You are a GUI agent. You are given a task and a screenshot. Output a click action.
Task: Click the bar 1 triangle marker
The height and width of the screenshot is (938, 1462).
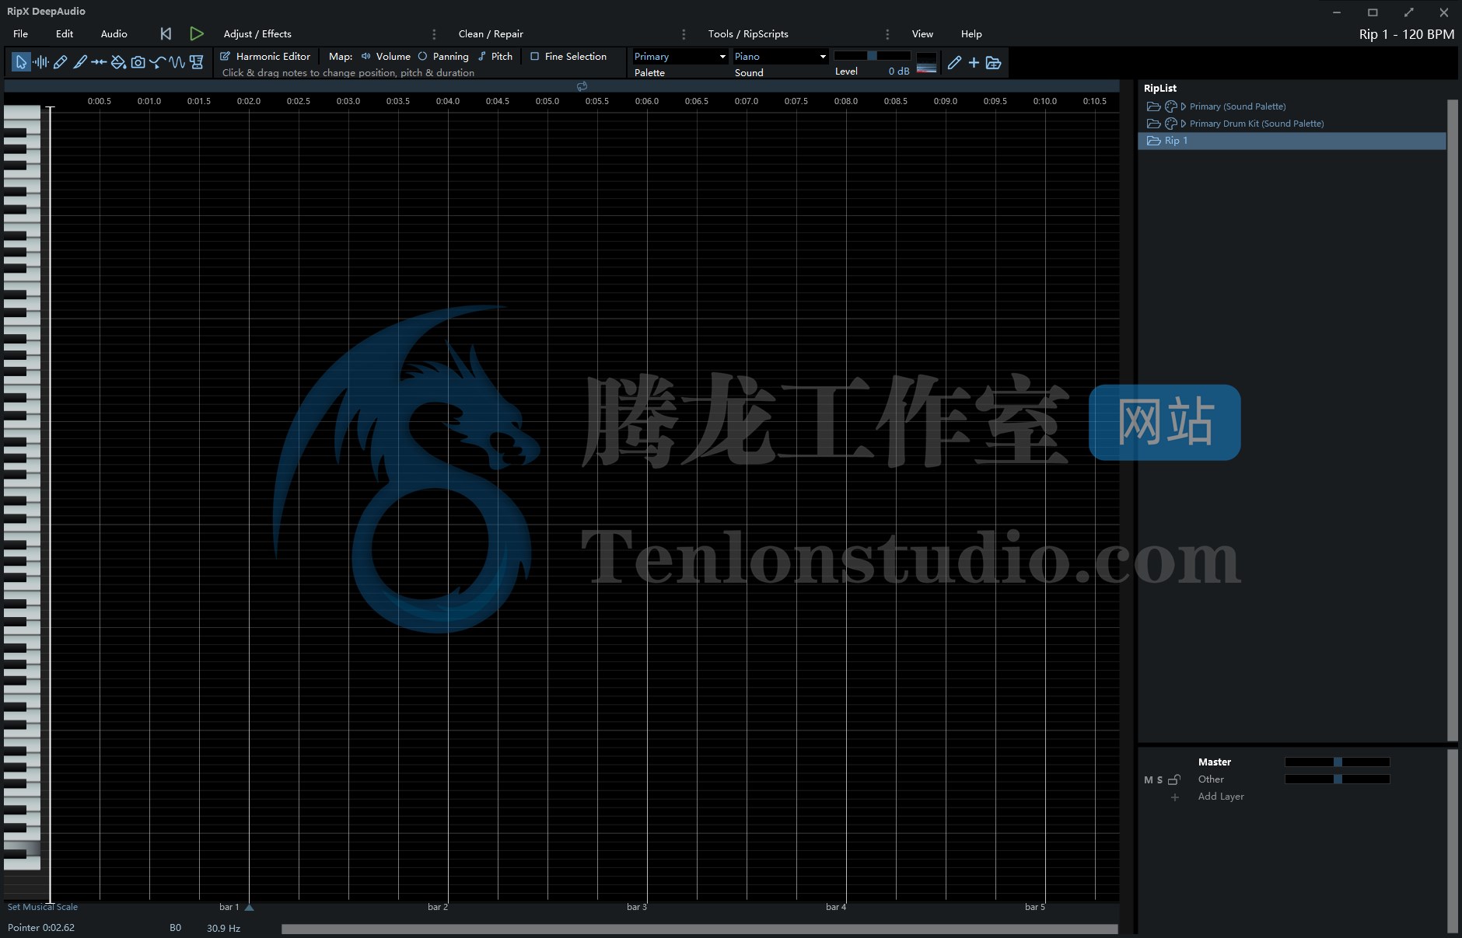pos(249,907)
